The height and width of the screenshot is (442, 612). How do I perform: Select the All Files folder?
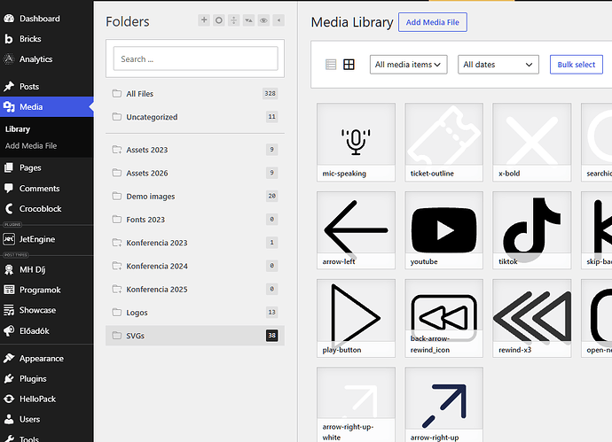click(x=195, y=94)
